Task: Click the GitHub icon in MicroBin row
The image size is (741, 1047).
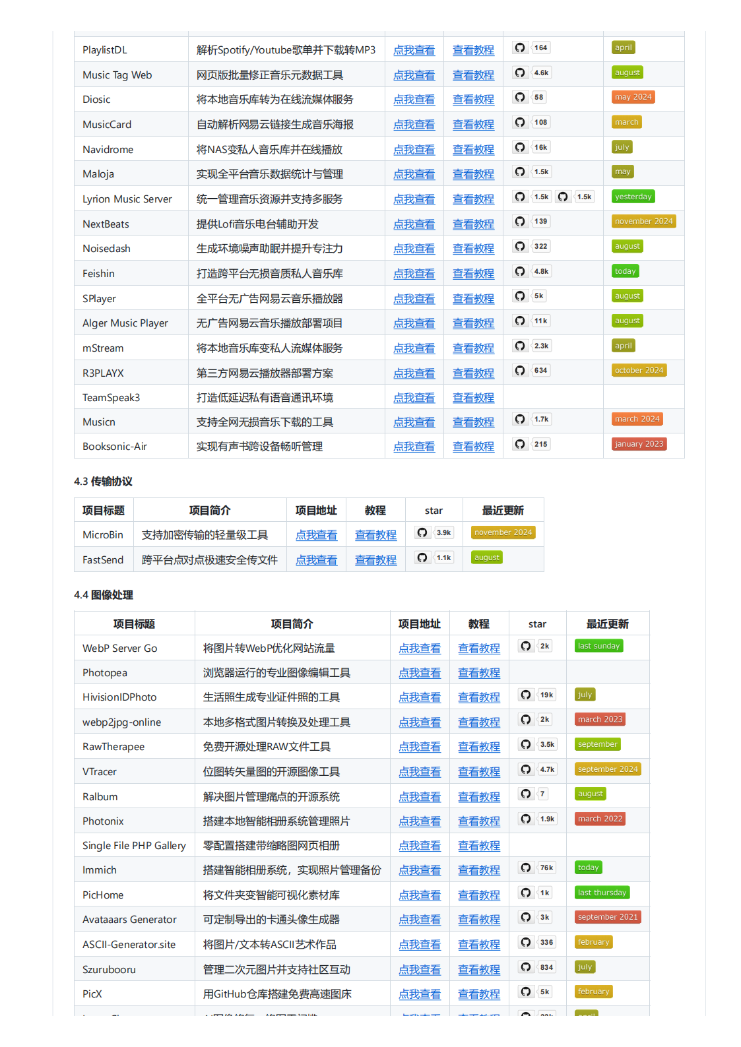Action: [x=422, y=532]
